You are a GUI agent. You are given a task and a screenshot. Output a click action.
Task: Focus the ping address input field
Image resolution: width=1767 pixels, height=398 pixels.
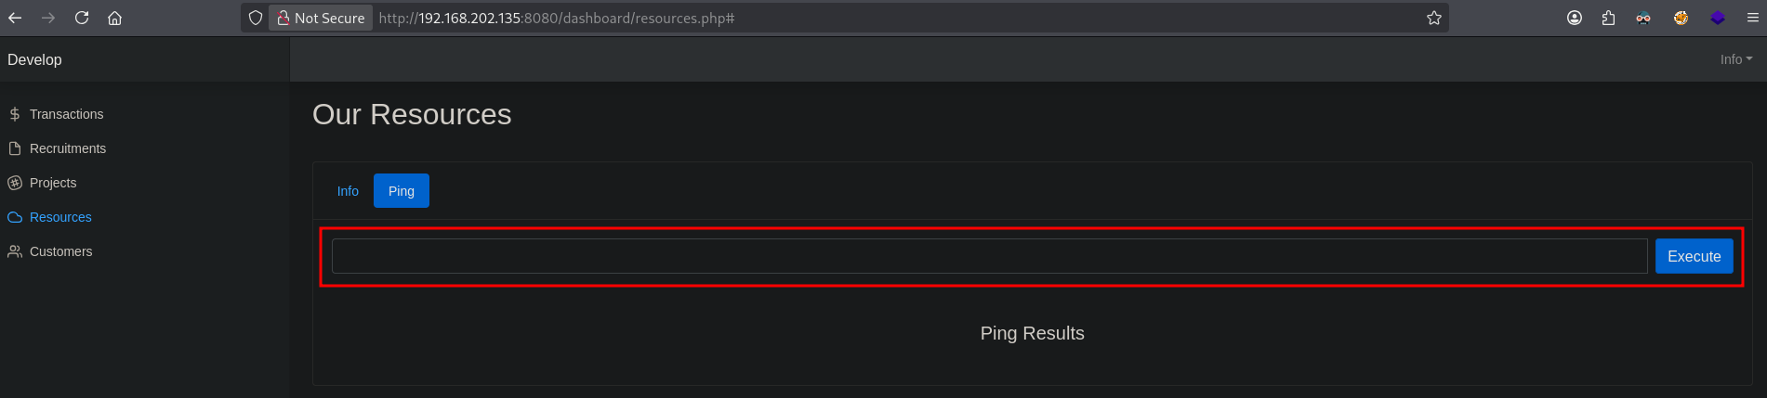(x=989, y=256)
